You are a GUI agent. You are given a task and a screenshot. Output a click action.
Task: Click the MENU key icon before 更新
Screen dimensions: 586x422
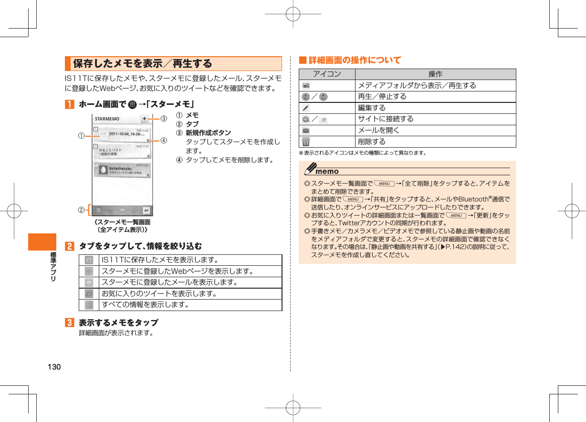click(456, 215)
